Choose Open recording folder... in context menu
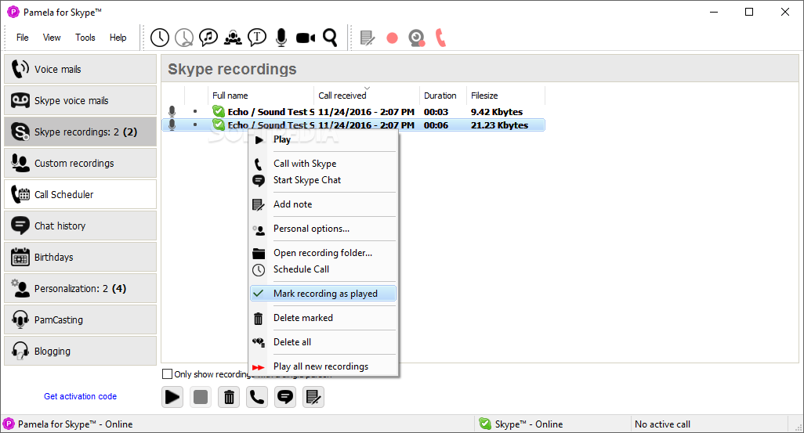804x433 pixels. 323,253
